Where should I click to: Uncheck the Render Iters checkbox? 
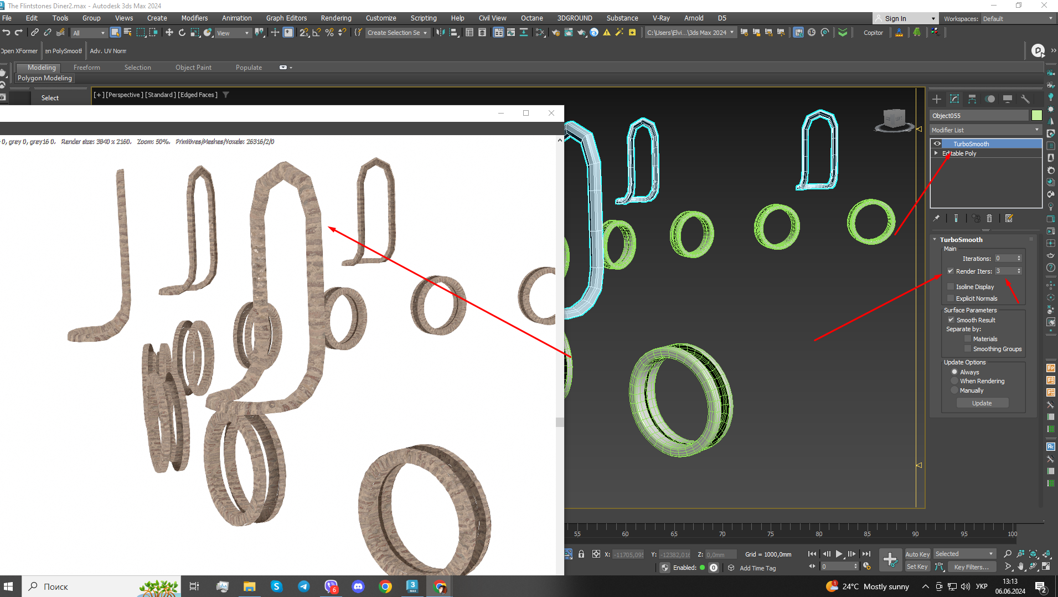click(x=951, y=271)
